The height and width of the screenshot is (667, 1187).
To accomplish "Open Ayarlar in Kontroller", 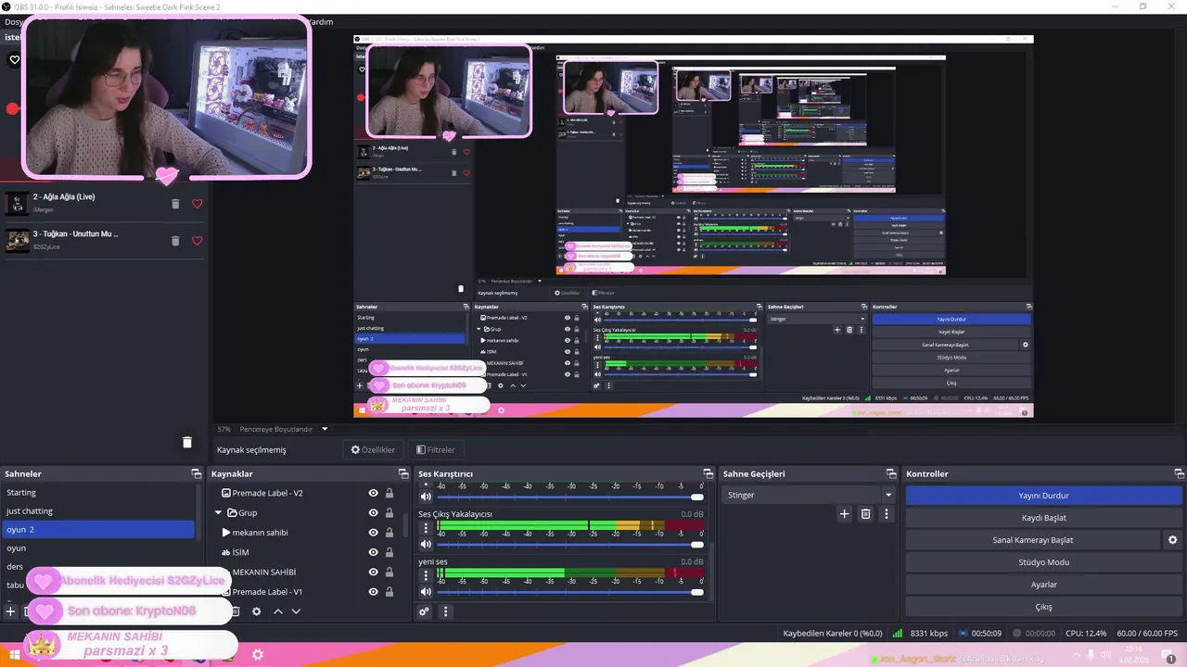I will [1043, 585].
